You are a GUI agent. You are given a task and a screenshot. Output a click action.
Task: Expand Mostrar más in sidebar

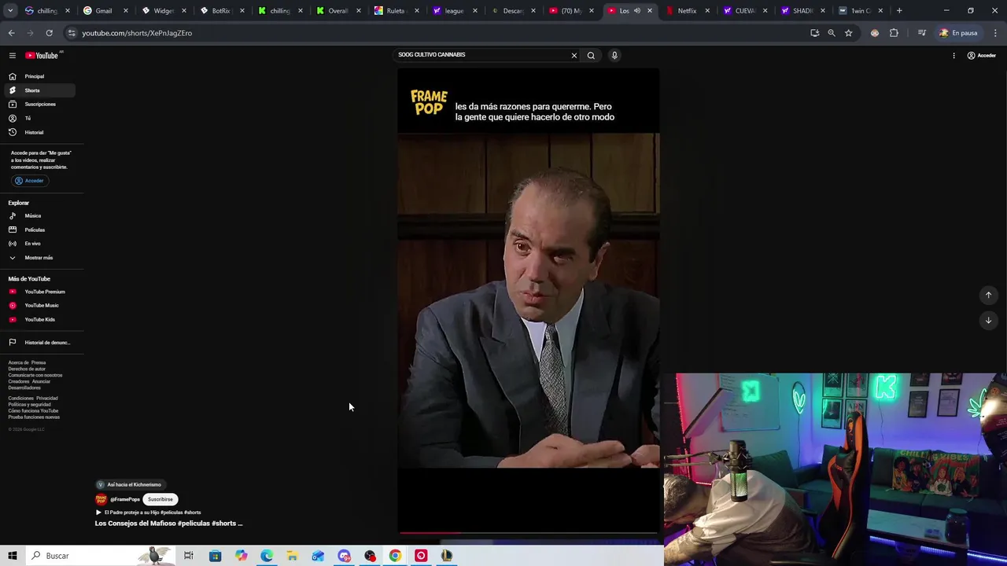(41, 258)
